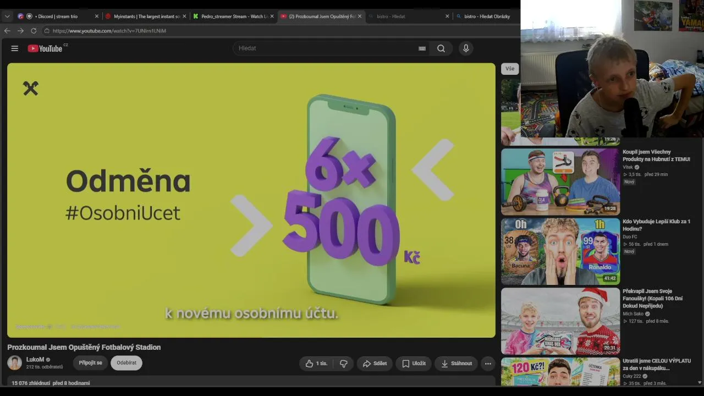Open more actions three-dot menu

pyautogui.click(x=488, y=364)
